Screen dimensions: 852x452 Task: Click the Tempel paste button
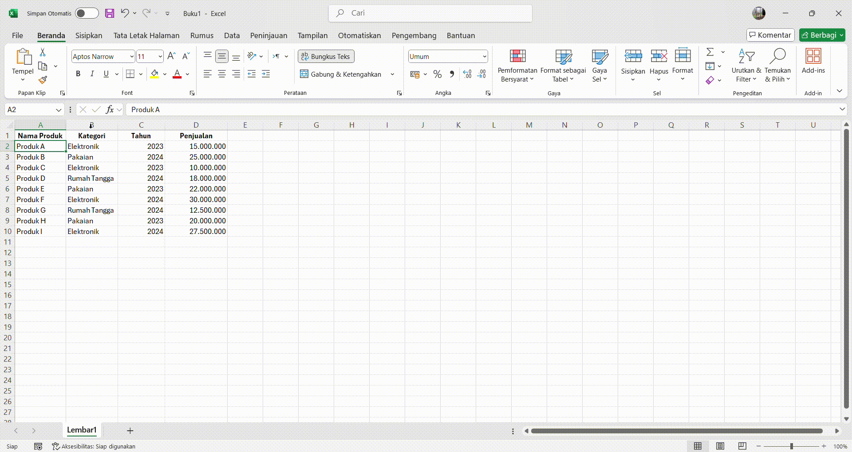pos(23,66)
